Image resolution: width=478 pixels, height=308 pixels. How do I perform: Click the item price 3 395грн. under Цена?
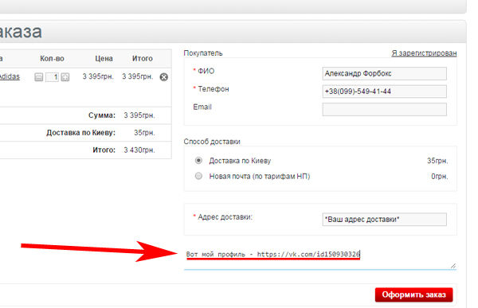98,76
